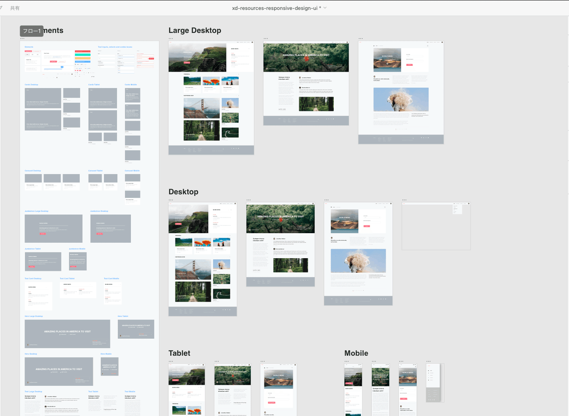Screen dimensions: 569x416
Task: Click the 'Hero Large Desktop' label
Action: pos(34,316)
